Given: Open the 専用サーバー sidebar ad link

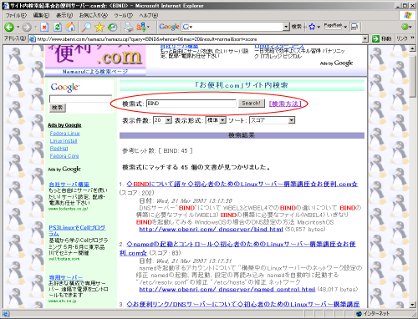Looking at the screenshot, I should pos(66,277).
